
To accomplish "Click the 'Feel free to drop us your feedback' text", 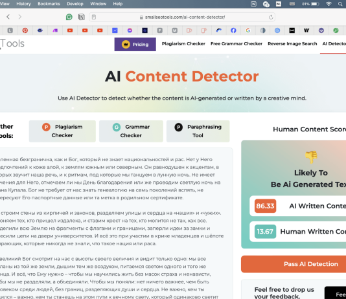I will (284, 293).
